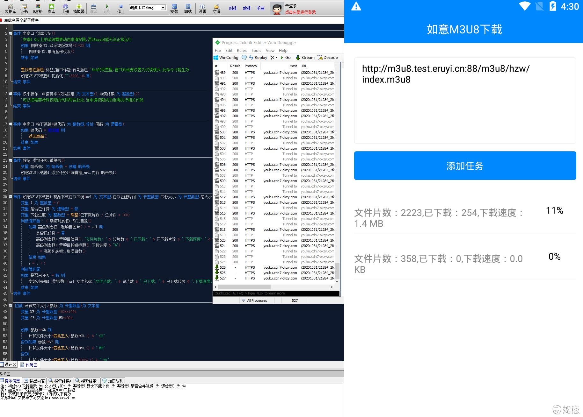Collapse the 视频下载任务回调 event block
Image resolution: width=583 pixels, height=417 pixels.
point(11,197)
